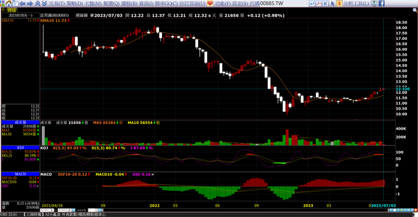Open the 報價(Q) menu
Image resolution: width=418 pixels, height=217 pixels.
tap(111, 3)
